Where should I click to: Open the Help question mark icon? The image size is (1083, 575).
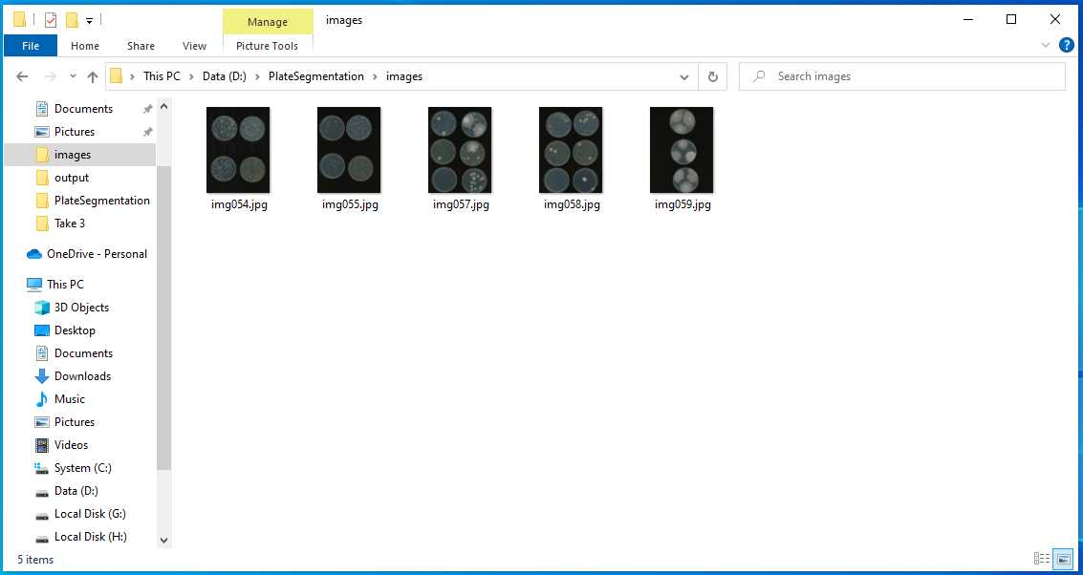[x=1067, y=46]
